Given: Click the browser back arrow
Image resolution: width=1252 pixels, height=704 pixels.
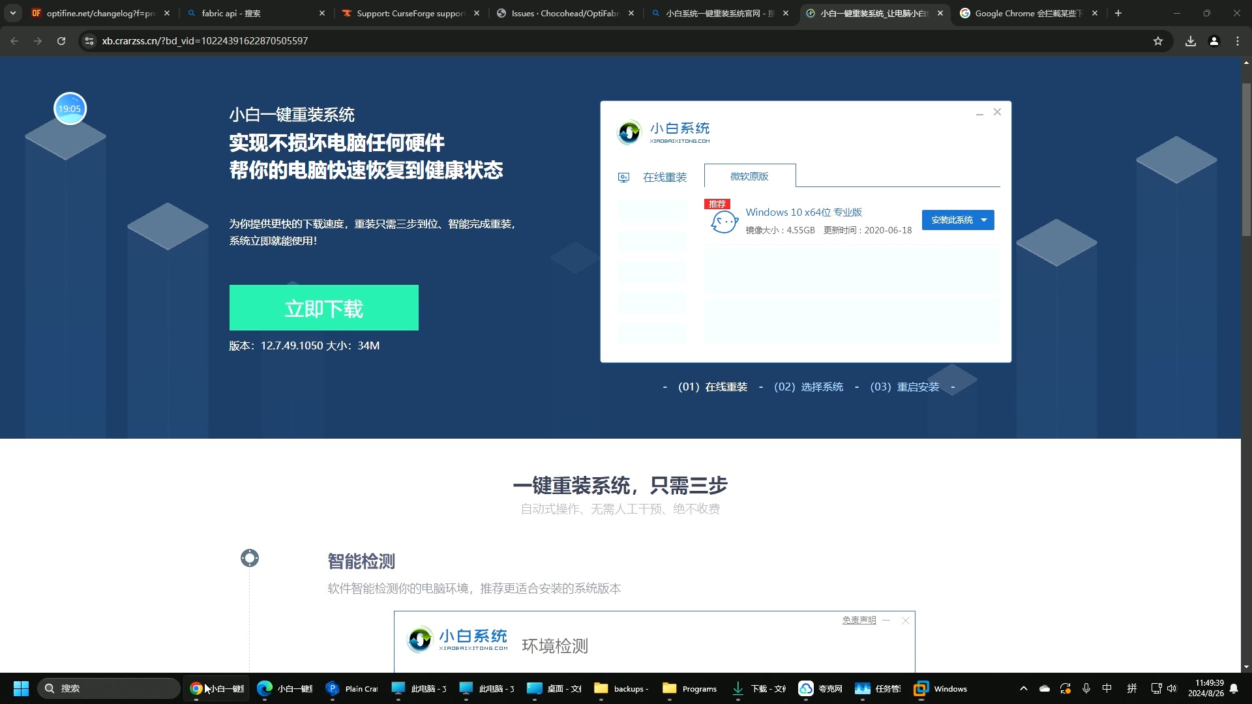Looking at the screenshot, I should (14, 41).
